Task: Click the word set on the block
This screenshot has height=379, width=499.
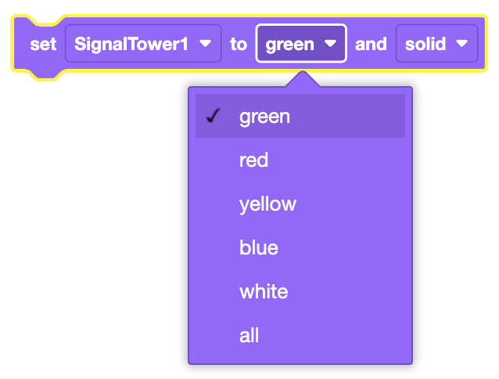Action: tap(43, 44)
